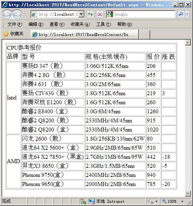Screen dimensions: 193x206
Task: Click the 酷睿2 Q8200（盒） model cell
Action: (x=53, y=129)
